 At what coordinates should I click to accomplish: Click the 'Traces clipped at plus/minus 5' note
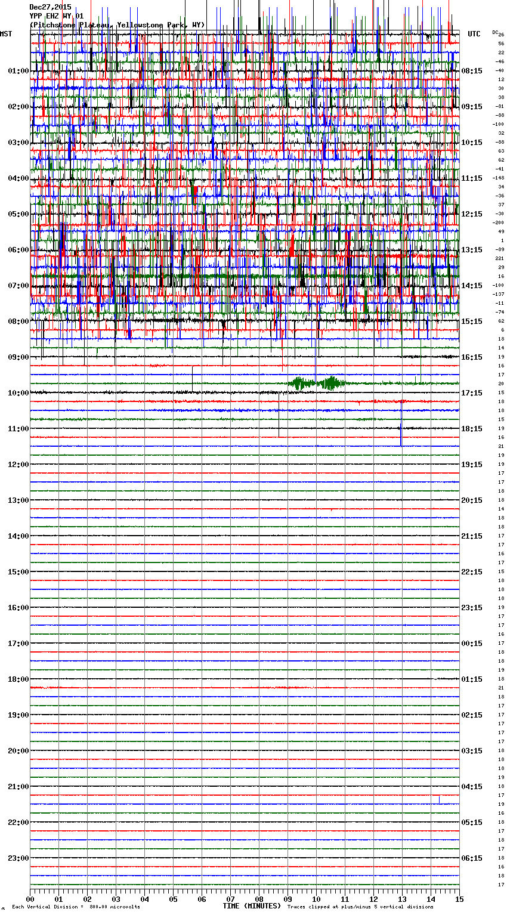(x=361, y=907)
